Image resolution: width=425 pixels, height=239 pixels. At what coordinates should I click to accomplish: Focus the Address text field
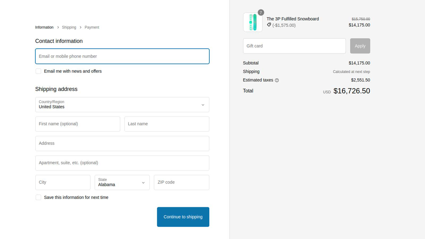point(122,143)
